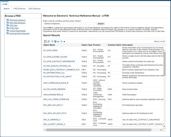Open Summarization Diagrams in browse tree

pyautogui.click(x=19, y=33)
